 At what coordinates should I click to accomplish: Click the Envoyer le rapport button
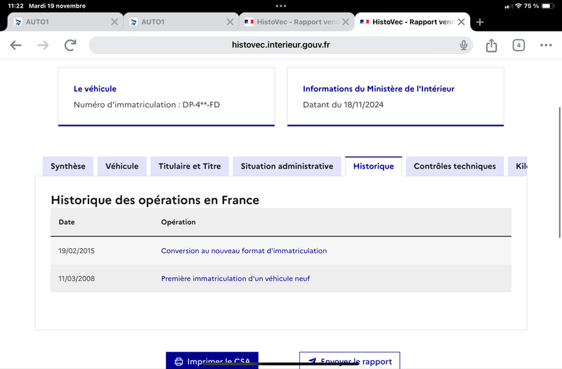(350, 361)
